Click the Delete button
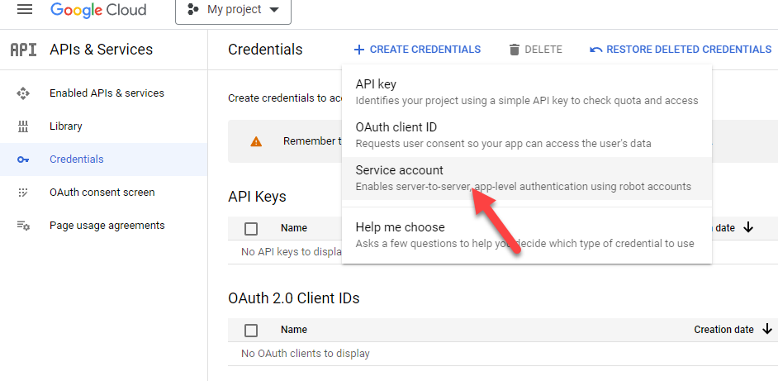This screenshot has height=381, width=778. 536,50
